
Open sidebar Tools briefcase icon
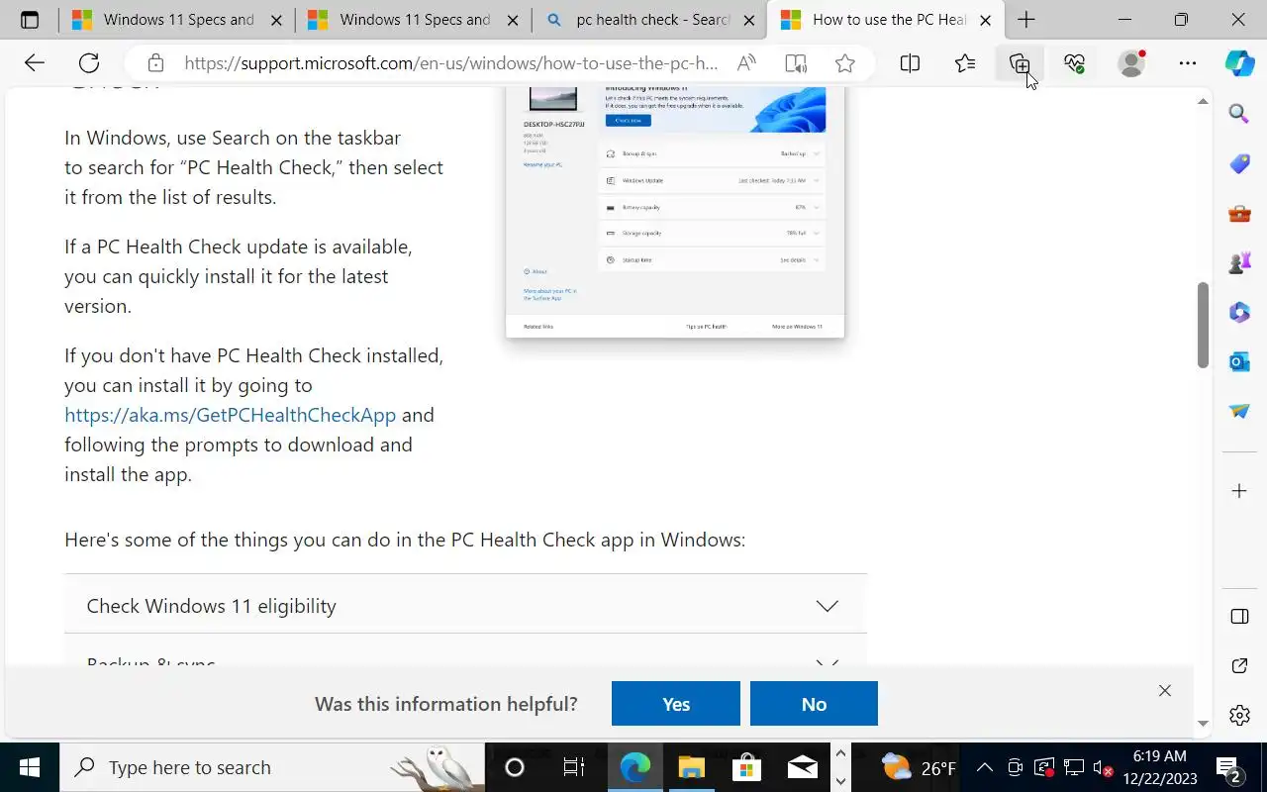[x=1239, y=213]
